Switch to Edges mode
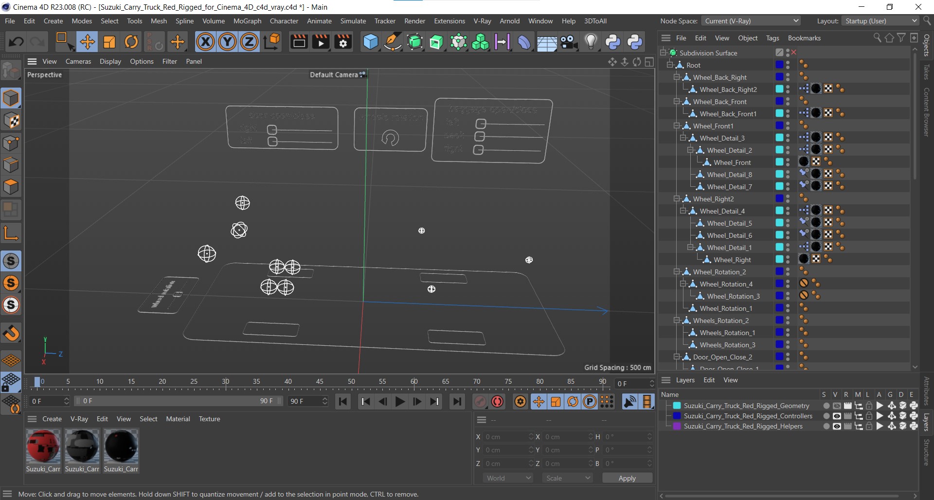The image size is (934, 500). coord(11,165)
